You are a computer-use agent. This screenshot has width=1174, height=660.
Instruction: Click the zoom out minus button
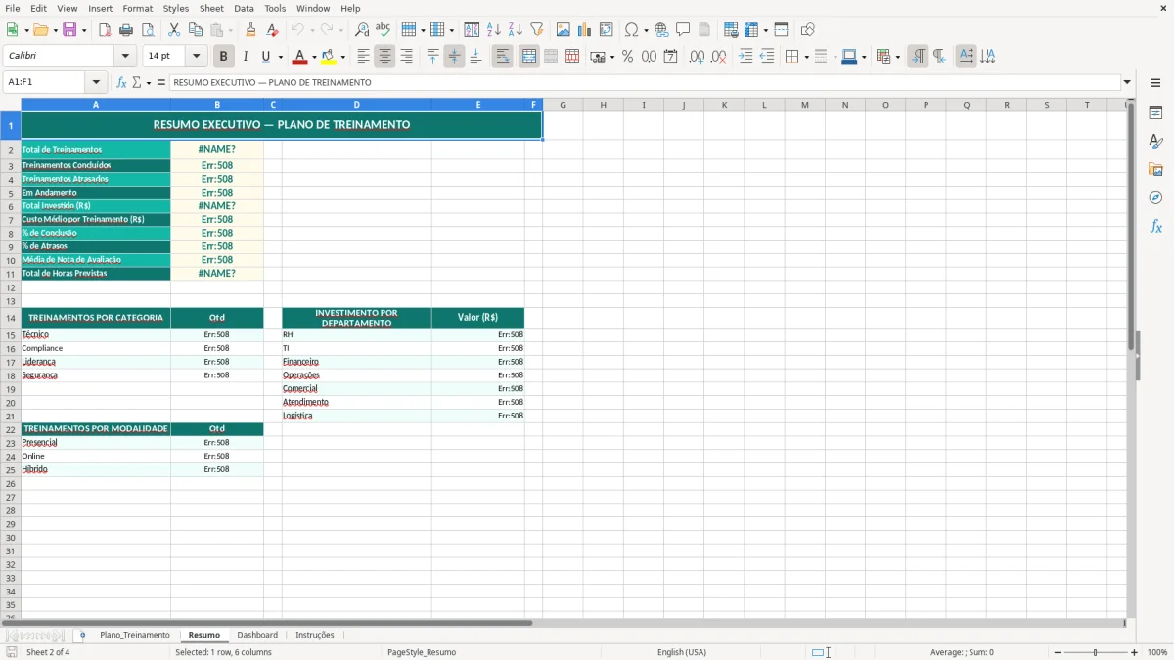[x=1058, y=652]
